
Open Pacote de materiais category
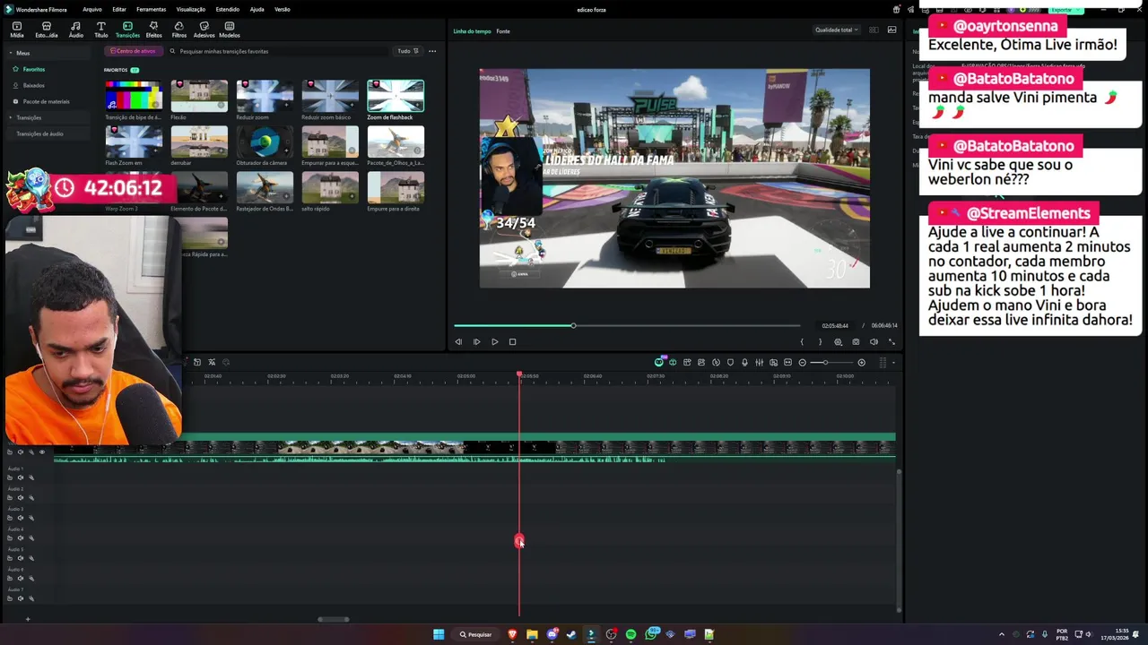point(47,101)
